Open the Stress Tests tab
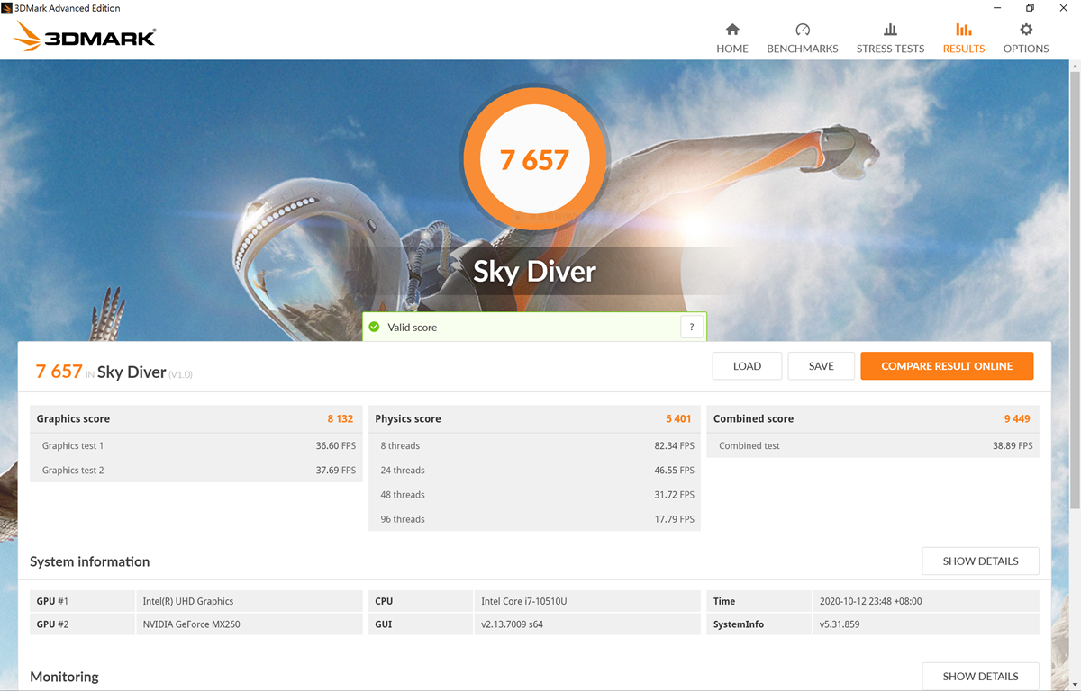The width and height of the screenshot is (1081, 691). [890, 38]
